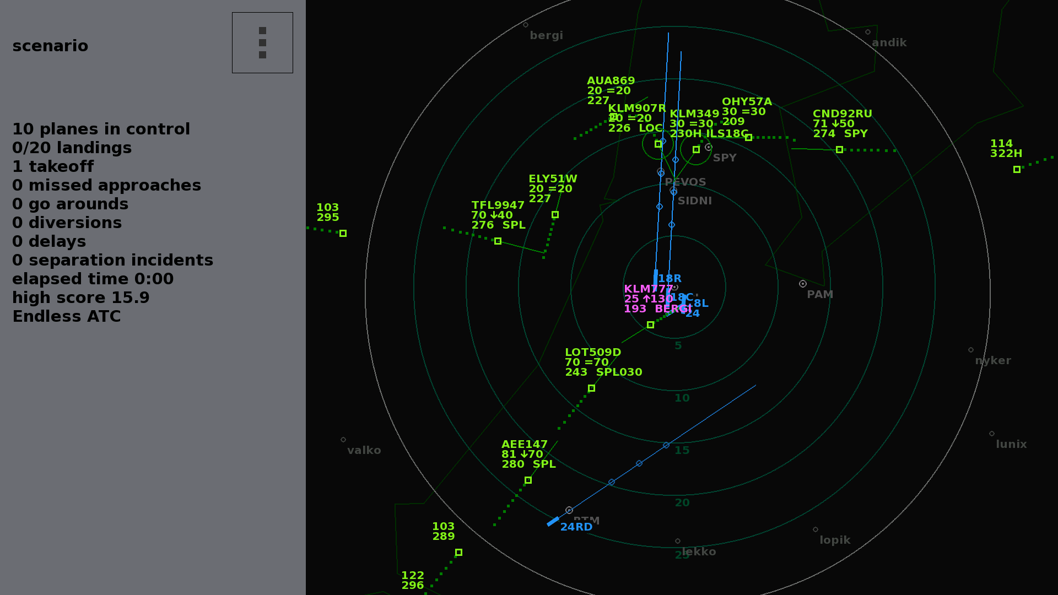Click the valko waypoint marker

(343, 440)
